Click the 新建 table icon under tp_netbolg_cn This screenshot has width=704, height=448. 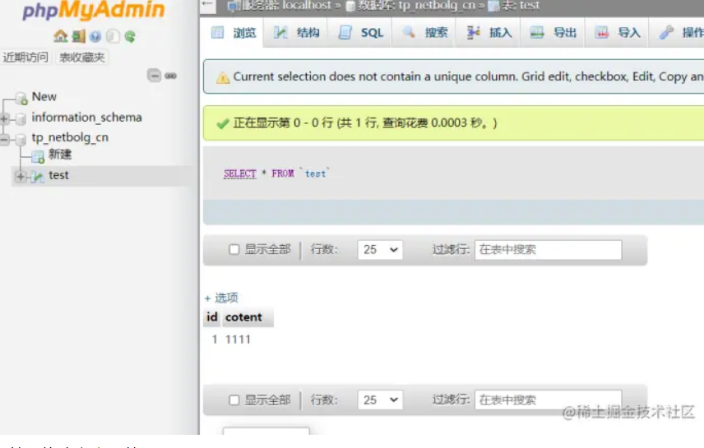(38, 156)
